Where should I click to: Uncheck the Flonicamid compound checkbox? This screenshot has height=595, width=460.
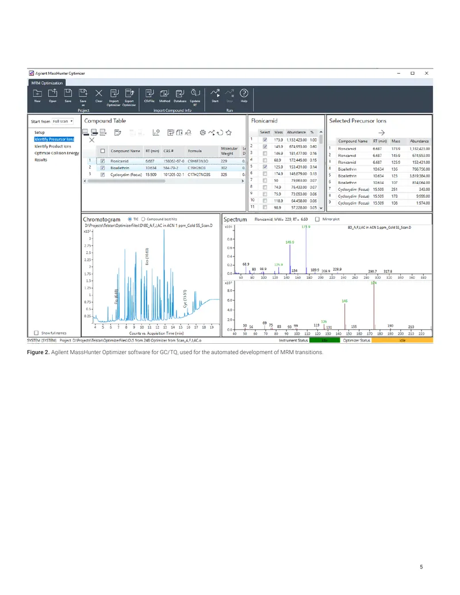[x=102, y=162]
